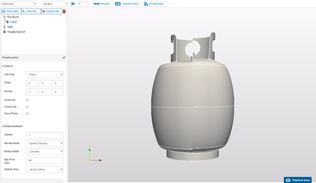Viewport: 316px width, 183px height.
Task: Click the play/step animation icon
Action: [73, 4]
